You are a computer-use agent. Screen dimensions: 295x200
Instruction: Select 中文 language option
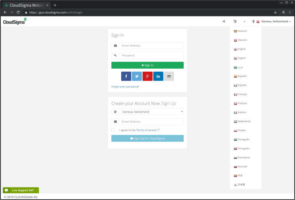[238, 176]
